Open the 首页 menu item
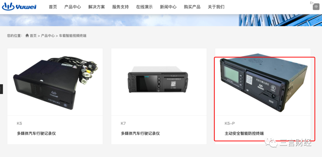Image resolution: width=322 pixels, height=157 pixels. pyautogui.click(x=53, y=7)
